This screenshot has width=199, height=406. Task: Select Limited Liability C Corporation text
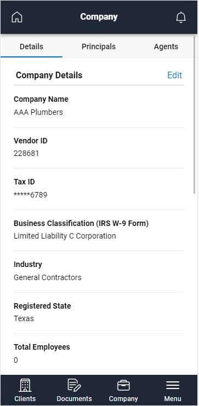coord(65,236)
